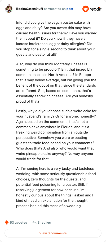
Task: Open the '3 replies' label
Action: tap(44, 223)
